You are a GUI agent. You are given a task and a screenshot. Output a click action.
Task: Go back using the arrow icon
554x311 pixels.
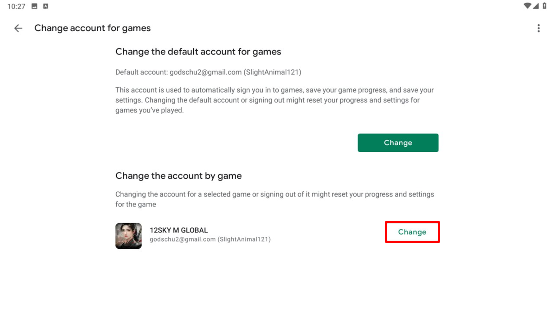pos(18,28)
